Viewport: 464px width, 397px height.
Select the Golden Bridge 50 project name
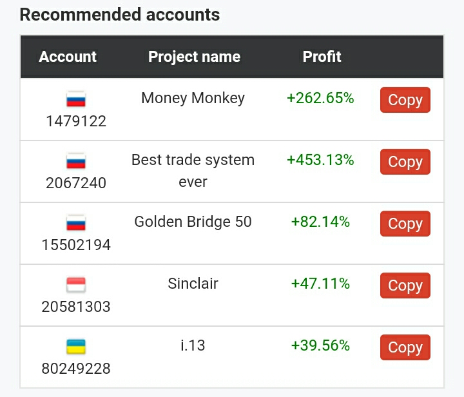(x=193, y=222)
